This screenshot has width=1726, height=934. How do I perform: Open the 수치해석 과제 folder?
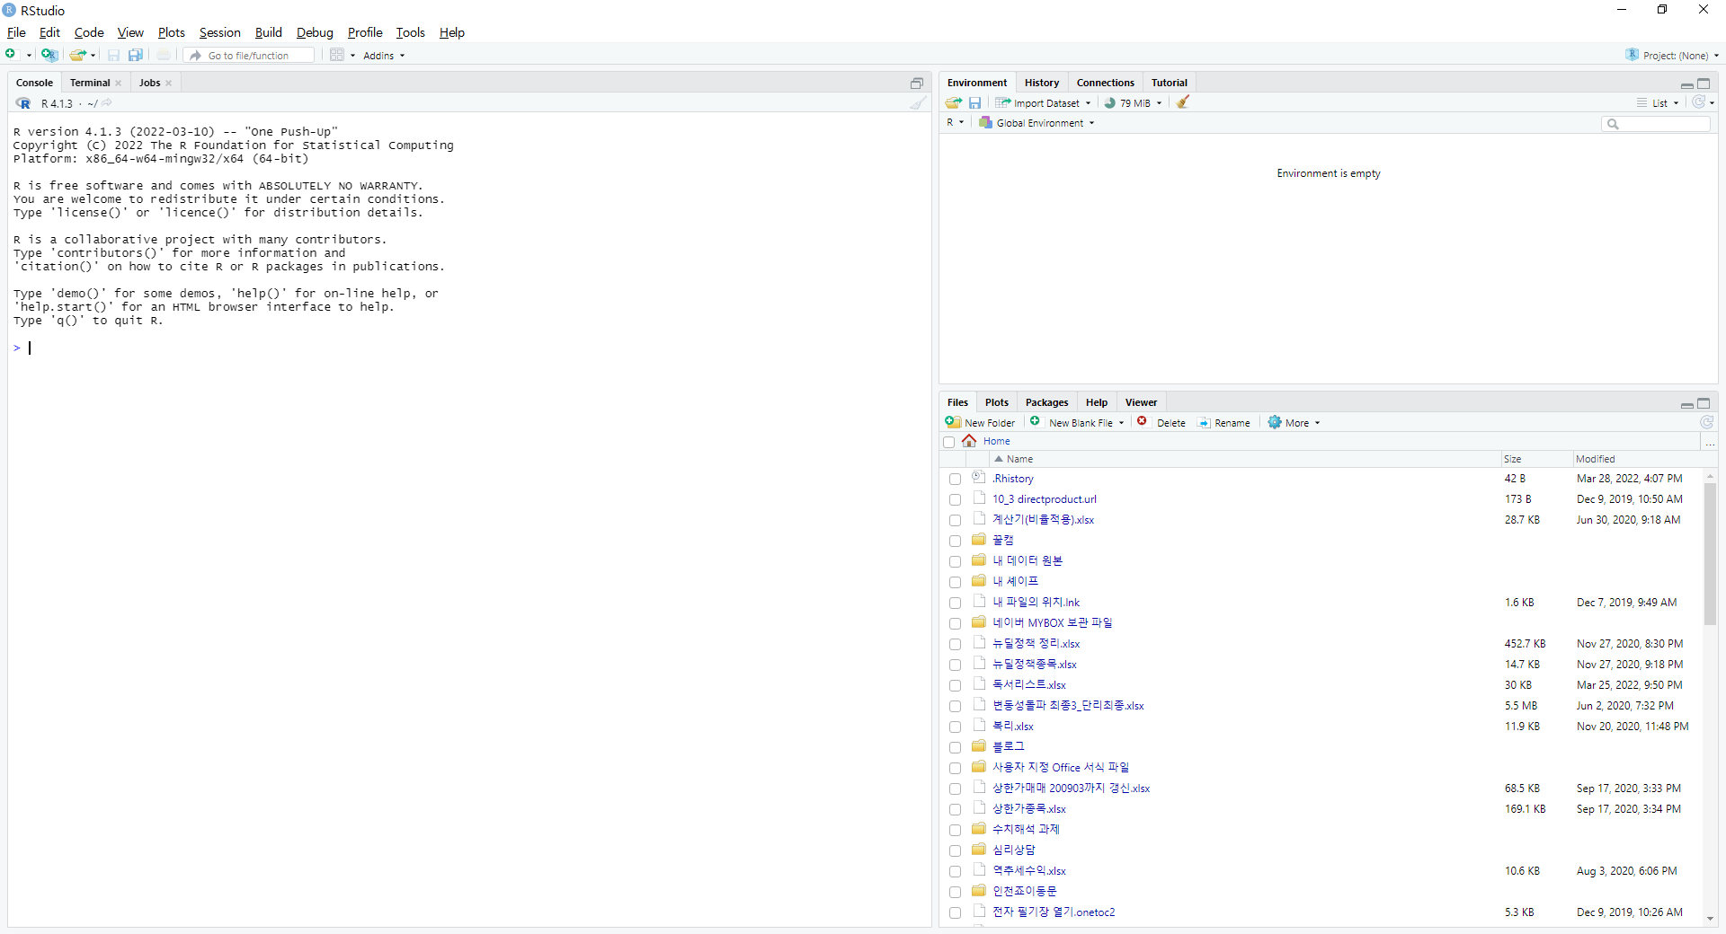[x=1026, y=830]
